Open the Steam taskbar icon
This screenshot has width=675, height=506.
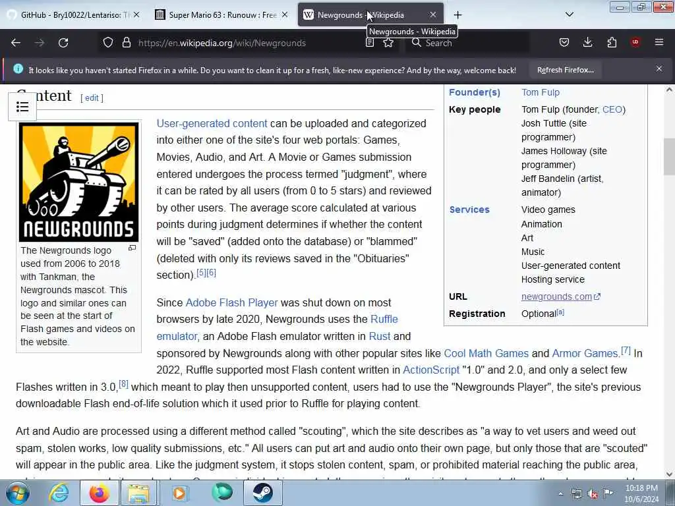click(262, 493)
